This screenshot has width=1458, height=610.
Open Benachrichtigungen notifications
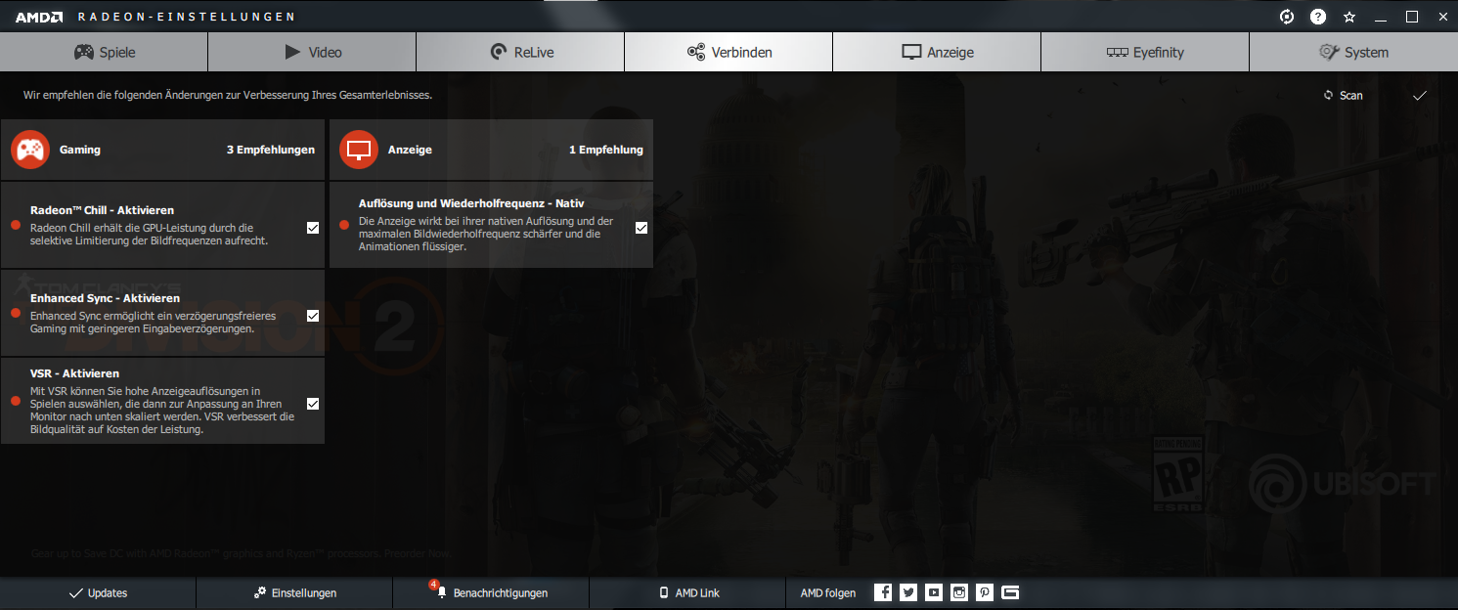[491, 593]
